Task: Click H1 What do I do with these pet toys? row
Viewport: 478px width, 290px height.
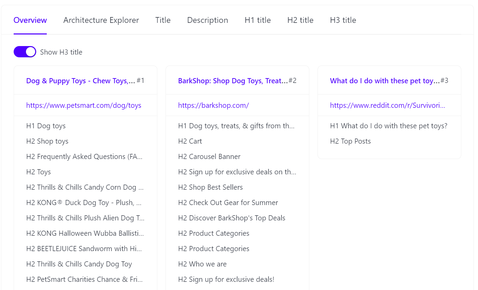Action: point(389,126)
